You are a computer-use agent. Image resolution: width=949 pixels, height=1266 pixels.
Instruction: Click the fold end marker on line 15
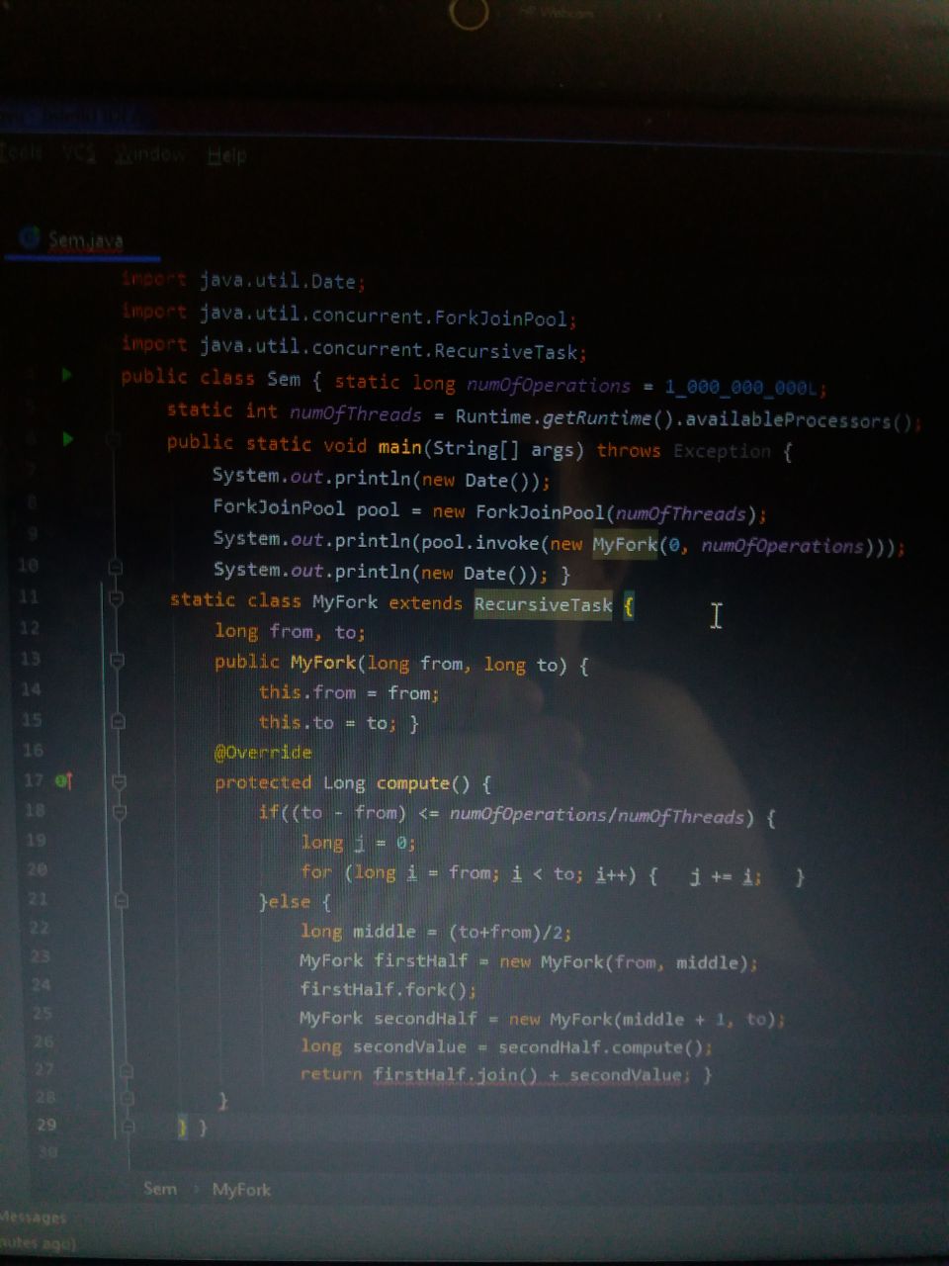coord(118,721)
